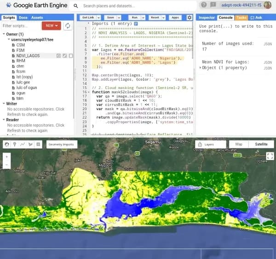Open the Reset dropdown arrow

[163, 18]
